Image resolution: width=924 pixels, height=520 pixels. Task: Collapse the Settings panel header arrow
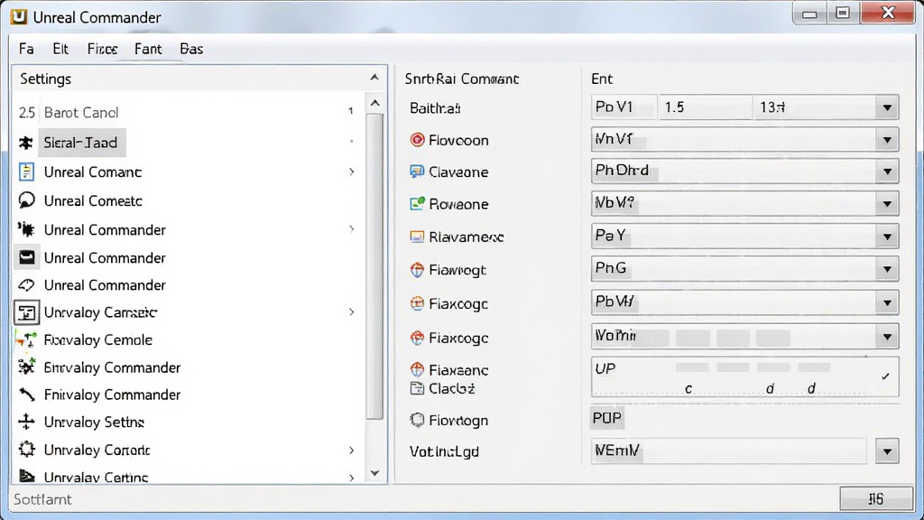(374, 78)
